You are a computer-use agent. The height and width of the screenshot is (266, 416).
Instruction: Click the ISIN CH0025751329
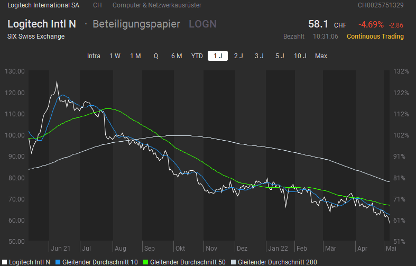[x=381, y=5]
